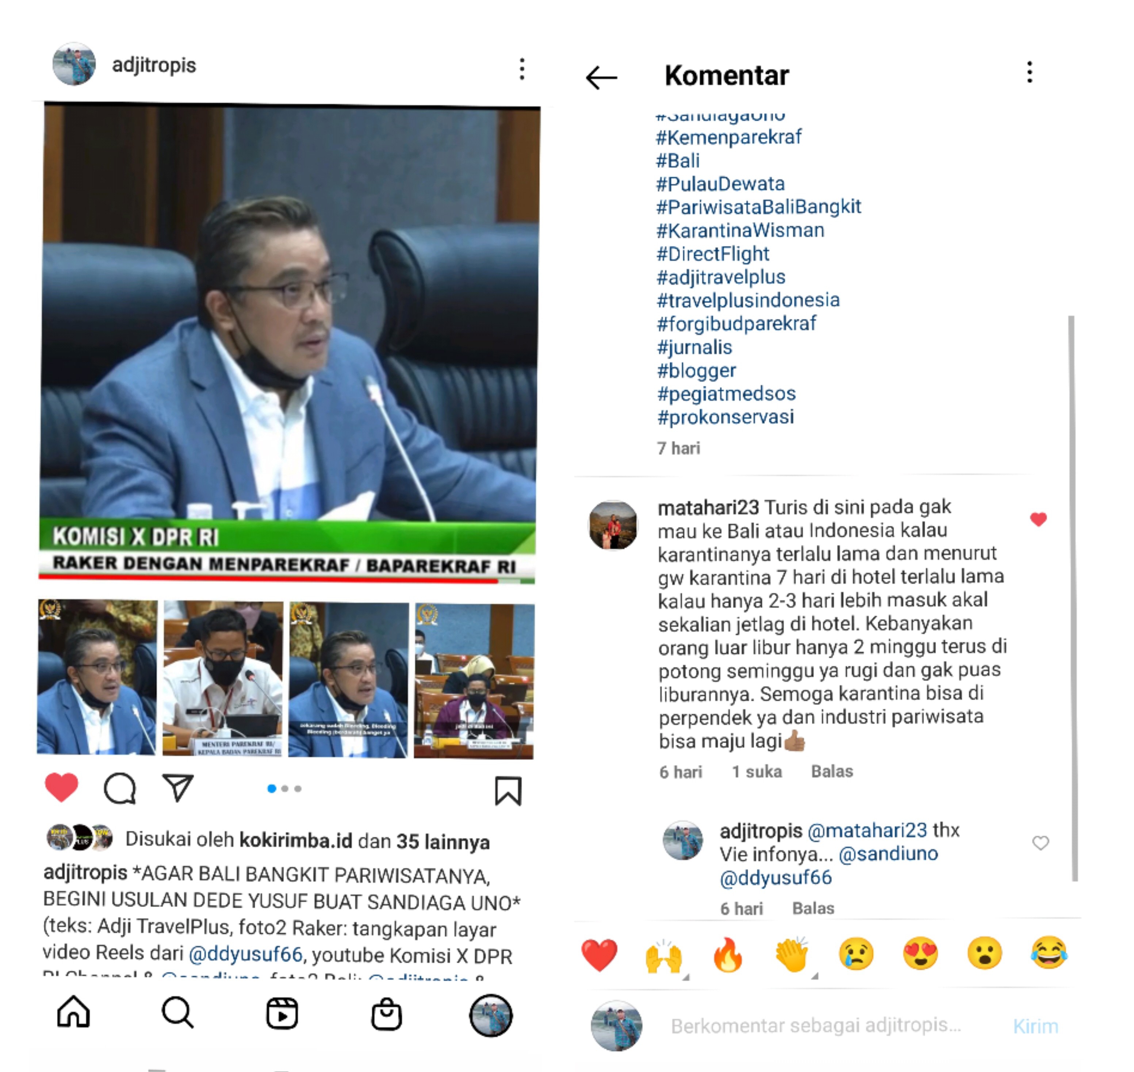Focus the Berkomentar sebagai adjitropis field
This screenshot has height=1072, width=1134.
click(816, 1026)
